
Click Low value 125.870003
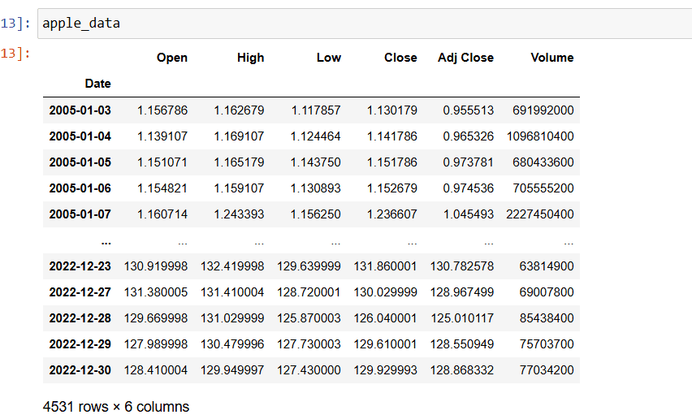point(309,318)
